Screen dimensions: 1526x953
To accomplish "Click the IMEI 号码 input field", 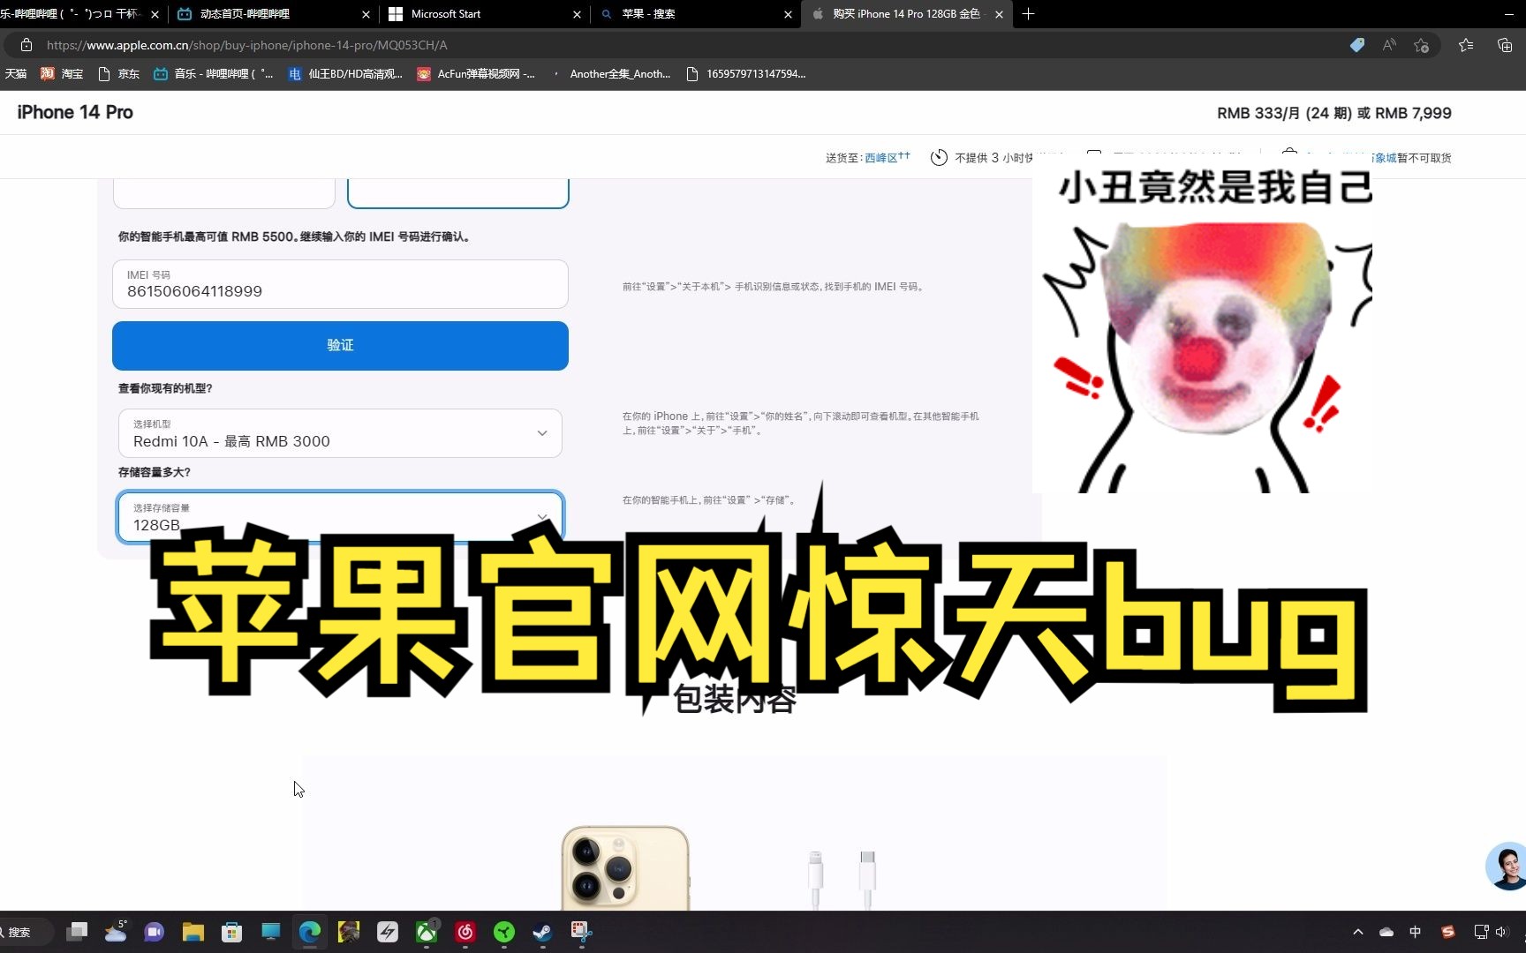I will click(340, 284).
